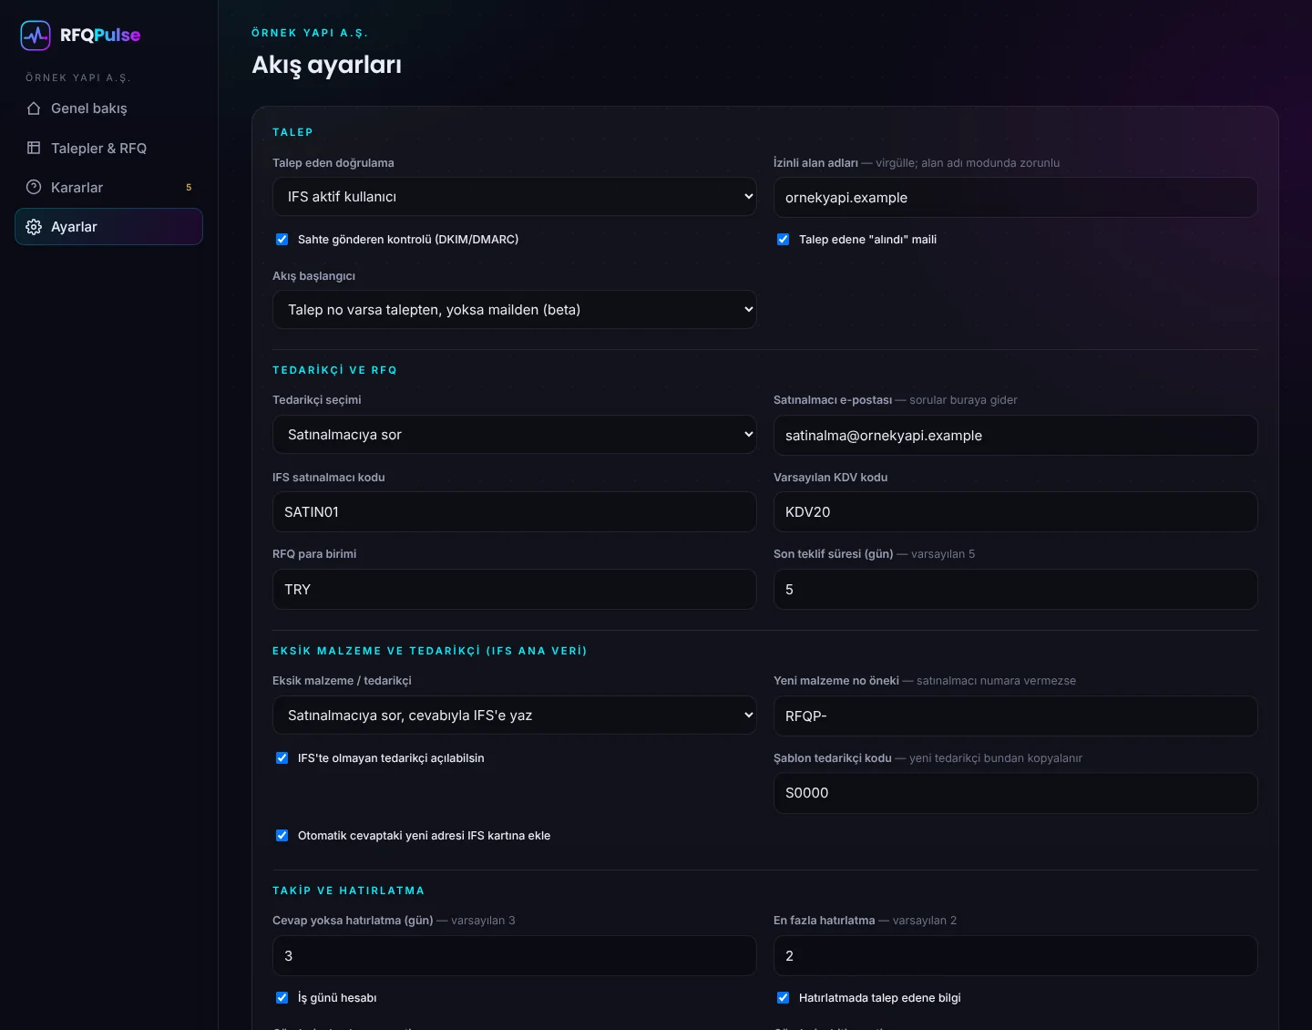Click the Kararlar badge showing 5

click(x=189, y=188)
